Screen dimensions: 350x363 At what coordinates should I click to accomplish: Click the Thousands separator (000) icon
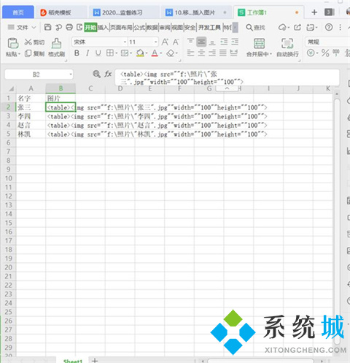coord(336,53)
